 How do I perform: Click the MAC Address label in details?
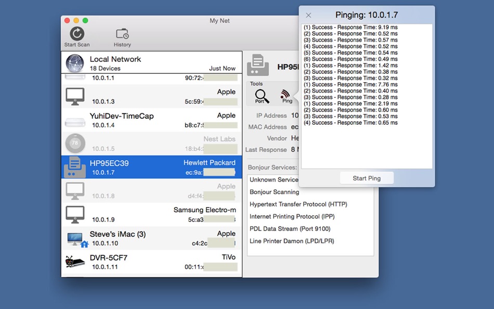[x=267, y=127]
